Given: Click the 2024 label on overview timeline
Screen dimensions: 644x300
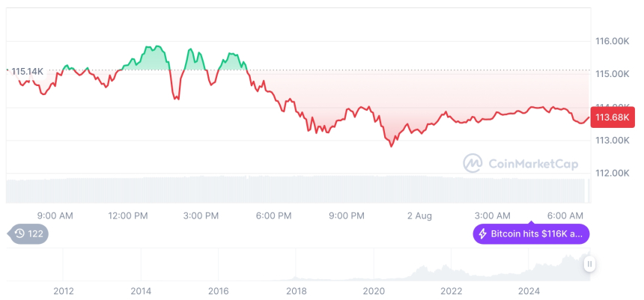Looking at the screenshot, I should pos(528,290).
